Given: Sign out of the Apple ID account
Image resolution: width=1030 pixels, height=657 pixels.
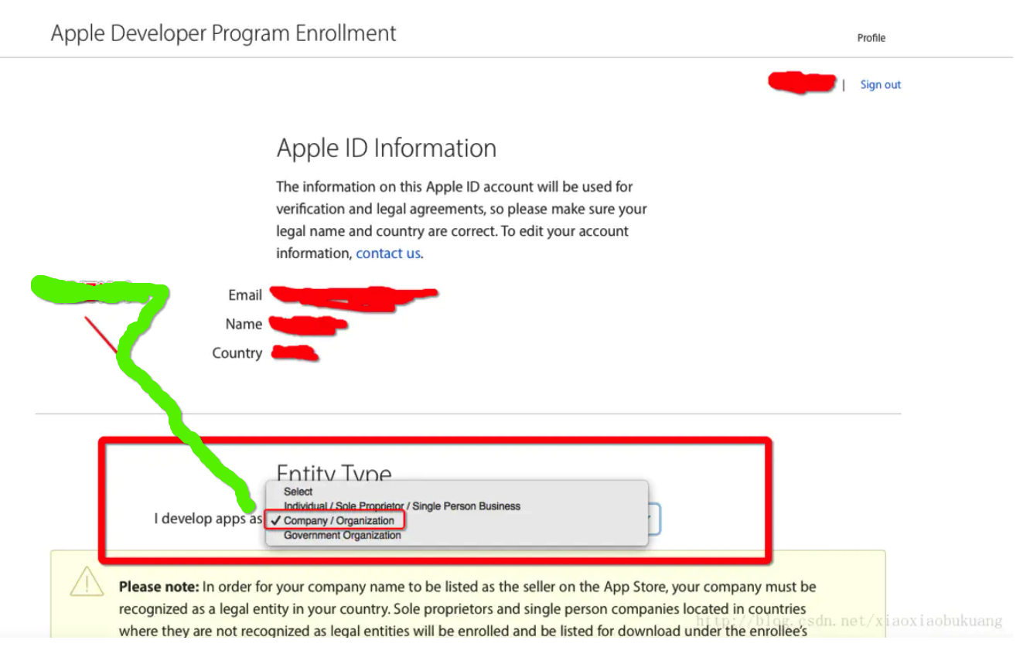Looking at the screenshot, I should point(881,85).
